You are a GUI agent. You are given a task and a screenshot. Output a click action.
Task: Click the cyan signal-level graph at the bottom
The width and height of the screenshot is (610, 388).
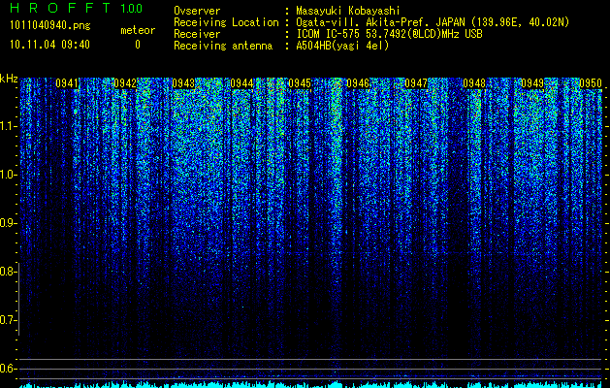click(x=311, y=384)
